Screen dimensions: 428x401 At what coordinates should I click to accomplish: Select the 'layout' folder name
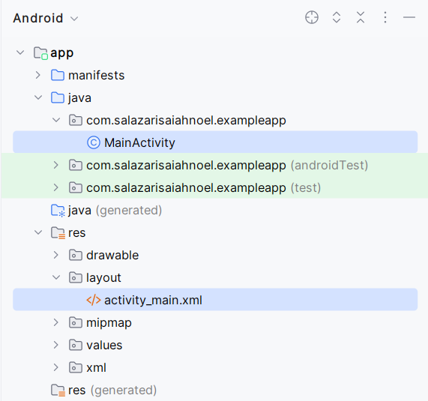coord(103,278)
